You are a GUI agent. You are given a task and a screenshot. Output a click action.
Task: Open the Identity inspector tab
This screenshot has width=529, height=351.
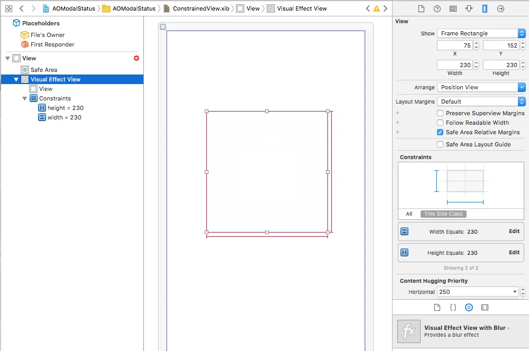click(453, 9)
